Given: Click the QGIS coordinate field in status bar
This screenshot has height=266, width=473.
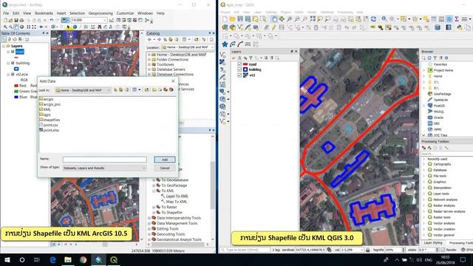Looking at the screenshot, I should pyautogui.click(x=310, y=250).
